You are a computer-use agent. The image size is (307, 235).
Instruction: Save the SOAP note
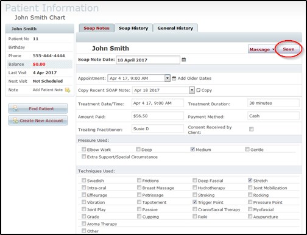click(x=288, y=49)
